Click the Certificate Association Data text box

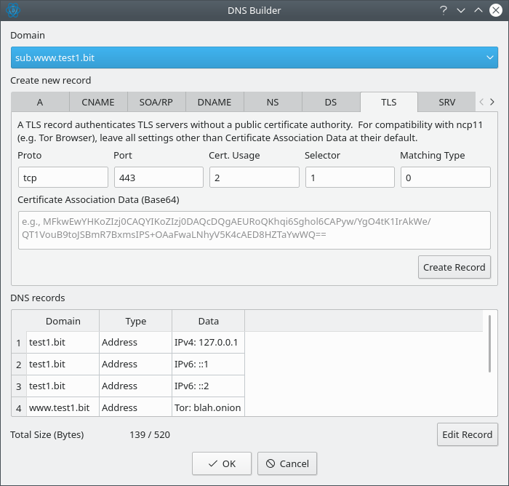(x=254, y=230)
